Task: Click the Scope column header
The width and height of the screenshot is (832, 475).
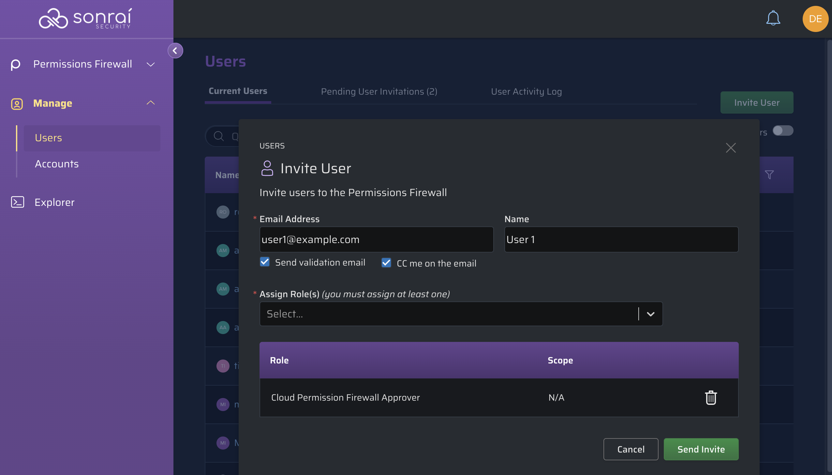Action: [x=560, y=360]
